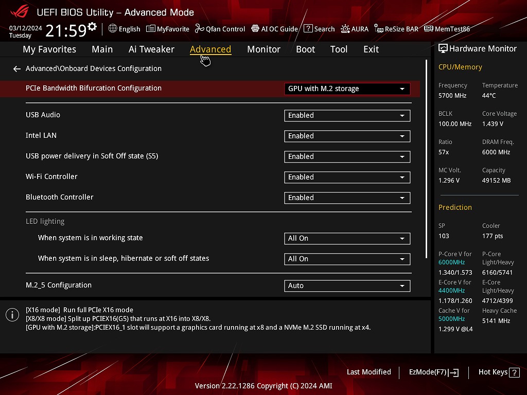The height and width of the screenshot is (395, 527).
Task: Select M.2_5 Configuration label
Action: 59,285
